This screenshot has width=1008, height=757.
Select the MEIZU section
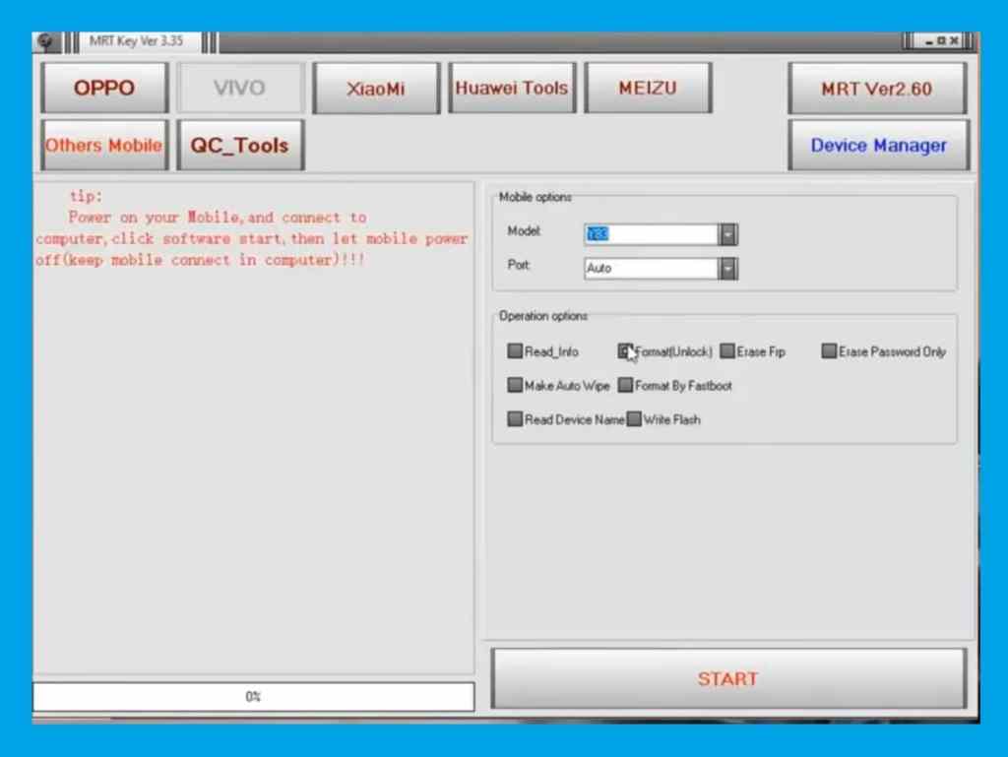pos(648,88)
